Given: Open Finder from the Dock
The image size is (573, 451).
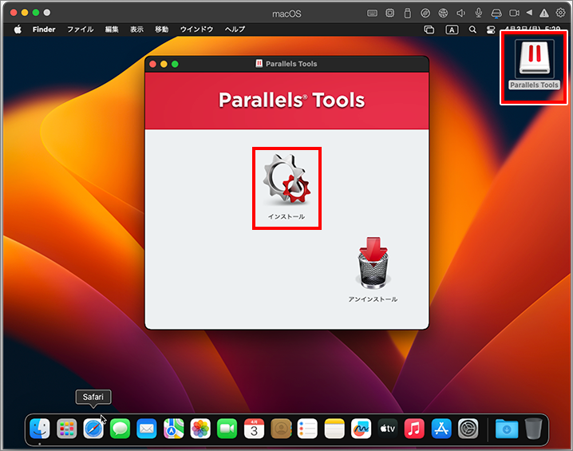Looking at the screenshot, I should click(39, 429).
